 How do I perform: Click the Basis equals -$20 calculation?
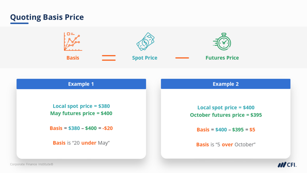coord(81,128)
